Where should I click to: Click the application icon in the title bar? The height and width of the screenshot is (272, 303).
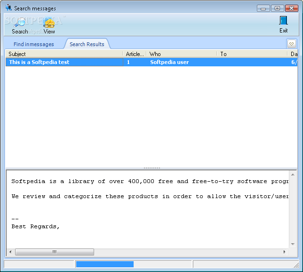pos(8,8)
